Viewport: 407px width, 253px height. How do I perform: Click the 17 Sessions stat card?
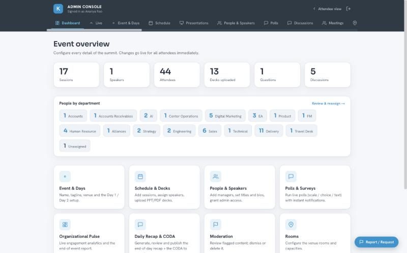(x=77, y=75)
